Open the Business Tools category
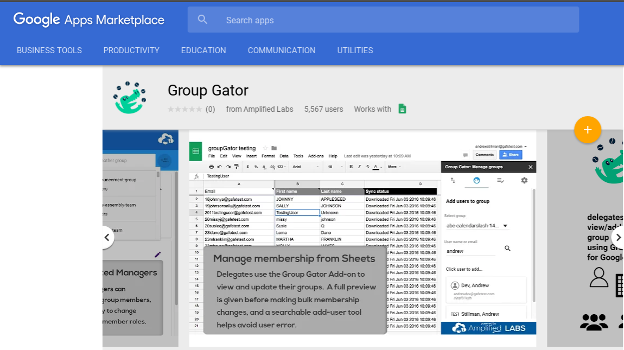This screenshot has height=350, width=624. 49,50
